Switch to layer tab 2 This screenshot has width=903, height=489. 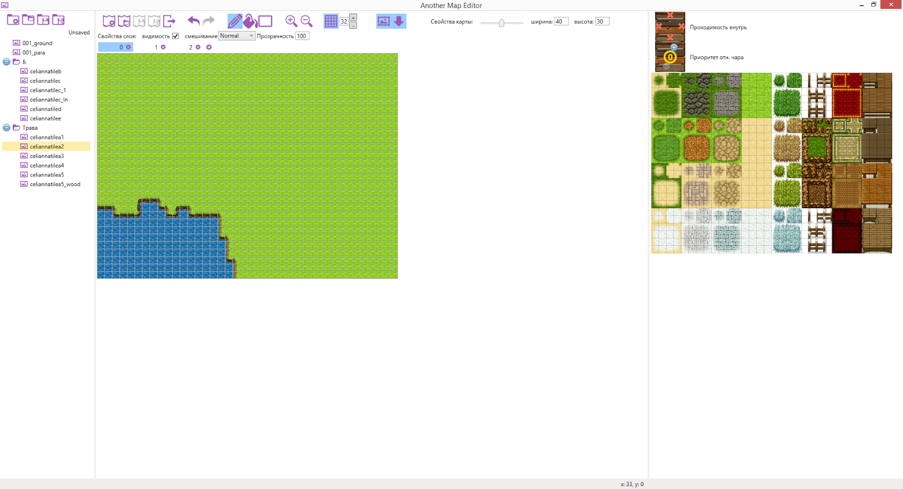pos(191,47)
